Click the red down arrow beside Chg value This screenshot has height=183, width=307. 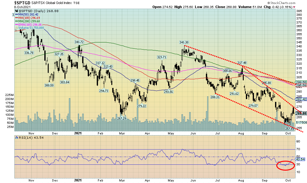293,6
